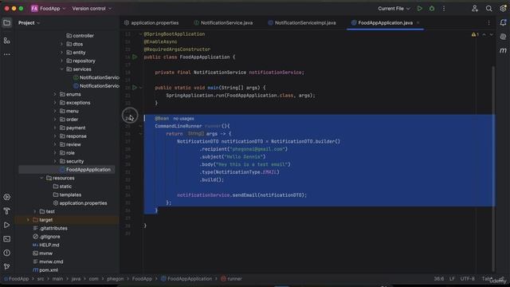Expand the test folder
510x287 pixels.
[35, 211]
